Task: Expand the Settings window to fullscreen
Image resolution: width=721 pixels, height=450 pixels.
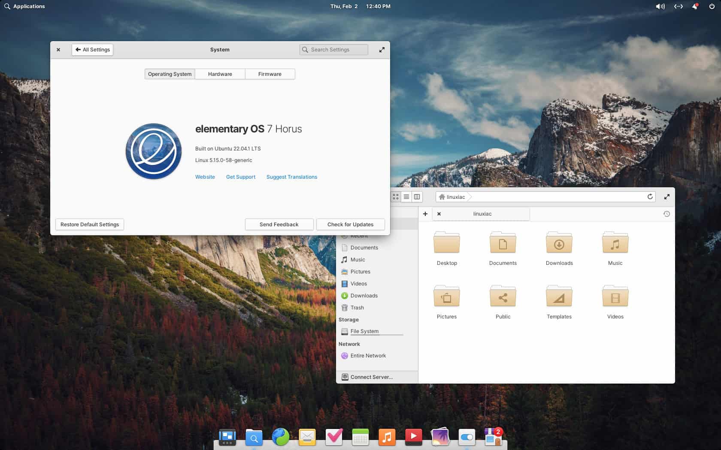Action: (x=382, y=49)
